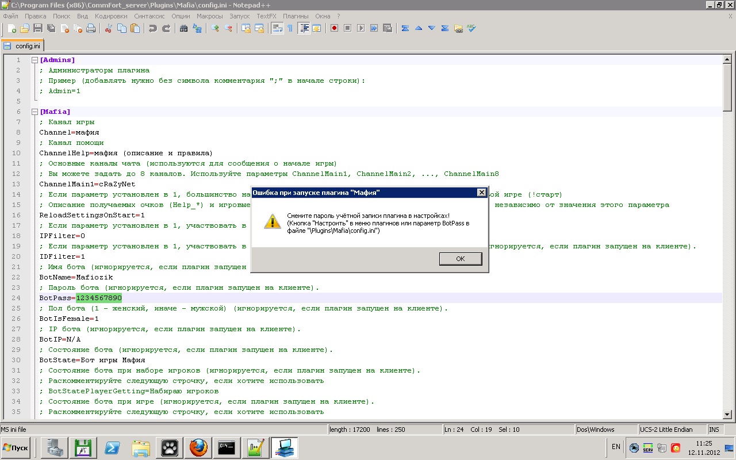Click the Undo arrow icon
736x460 pixels.
152,28
